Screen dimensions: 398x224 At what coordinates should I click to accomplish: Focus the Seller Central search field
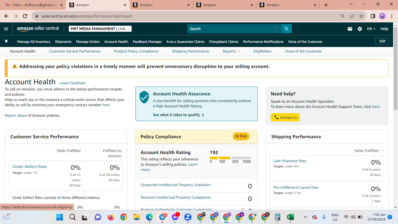coord(234,29)
